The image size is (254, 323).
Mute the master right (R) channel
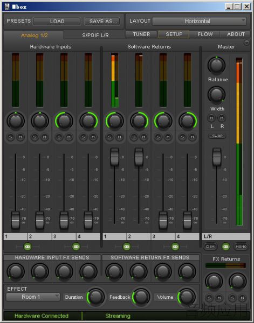coord(222,118)
